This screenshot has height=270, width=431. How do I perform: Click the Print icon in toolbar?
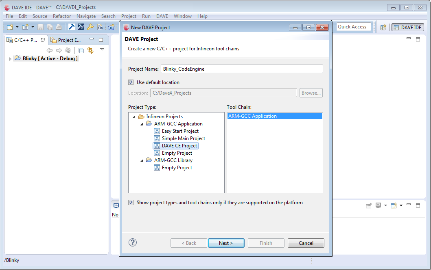point(59,27)
